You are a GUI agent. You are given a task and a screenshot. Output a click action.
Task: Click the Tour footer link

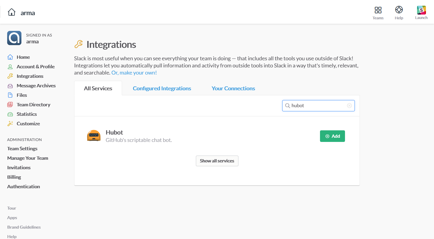point(12,208)
